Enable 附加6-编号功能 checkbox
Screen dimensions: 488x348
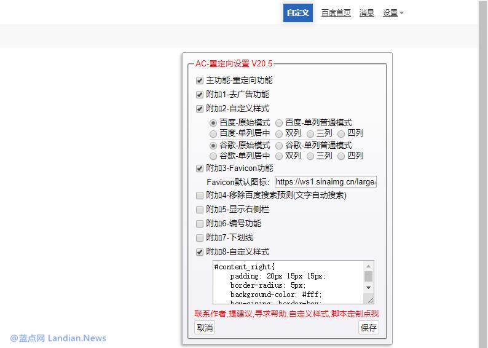[200, 223]
